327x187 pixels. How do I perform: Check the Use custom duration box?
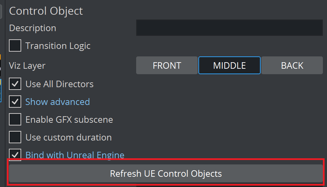(15, 137)
